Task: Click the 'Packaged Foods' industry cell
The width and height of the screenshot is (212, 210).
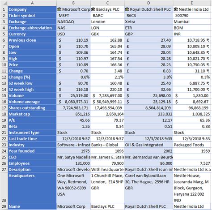Action: (x=192, y=145)
